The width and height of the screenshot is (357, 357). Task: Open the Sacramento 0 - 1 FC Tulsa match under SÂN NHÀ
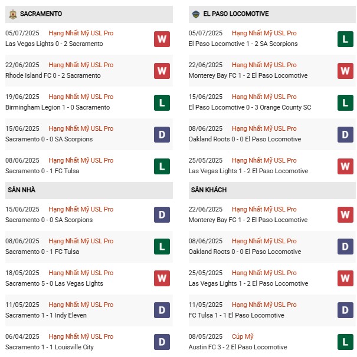coord(42,252)
